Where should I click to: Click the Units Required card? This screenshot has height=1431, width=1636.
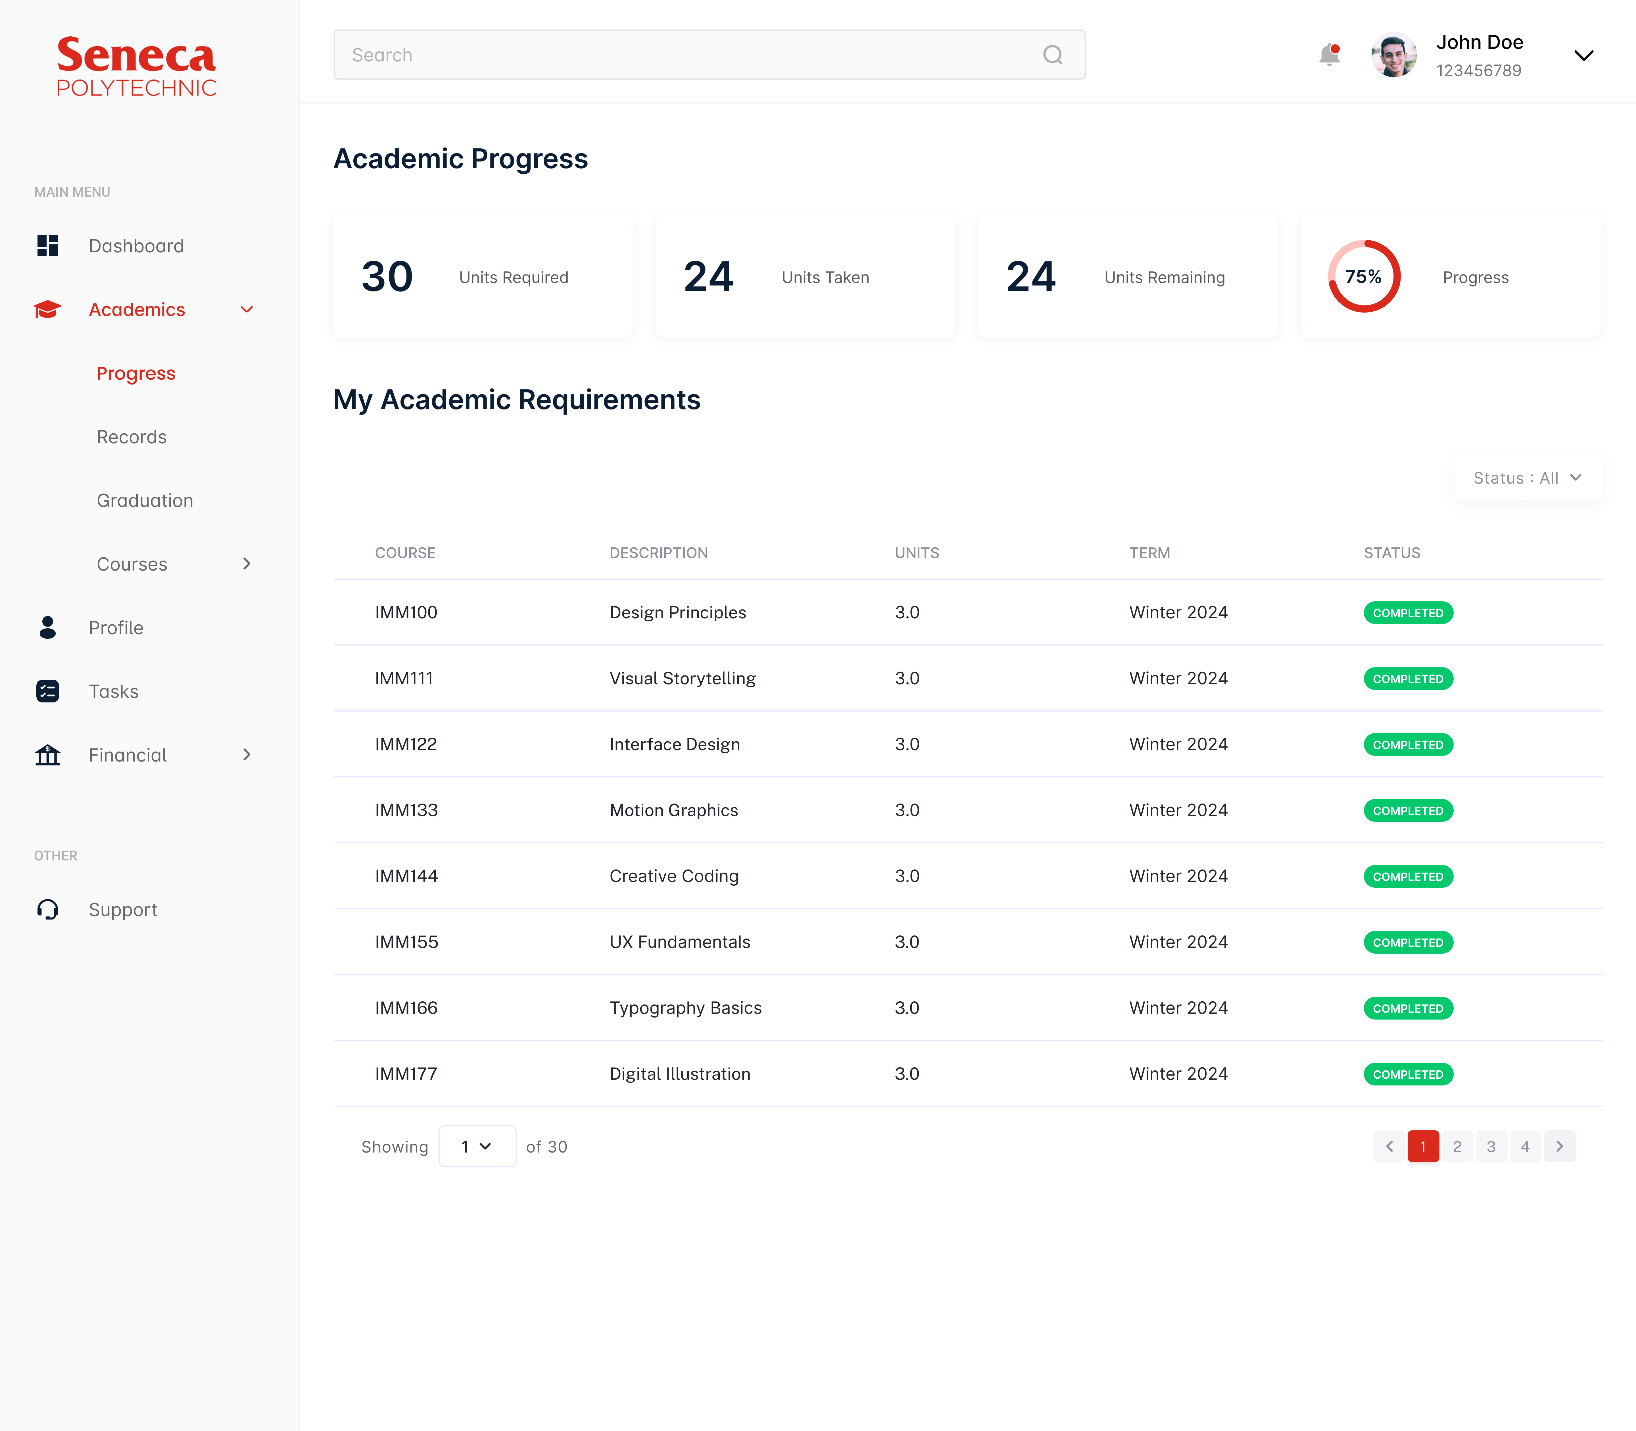(x=483, y=276)
